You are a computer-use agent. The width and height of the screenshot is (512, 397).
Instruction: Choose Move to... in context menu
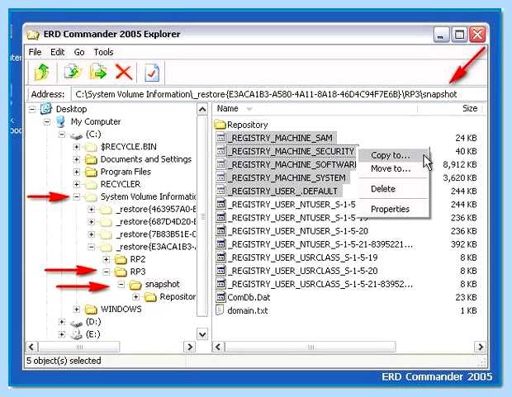coord(393,168)
